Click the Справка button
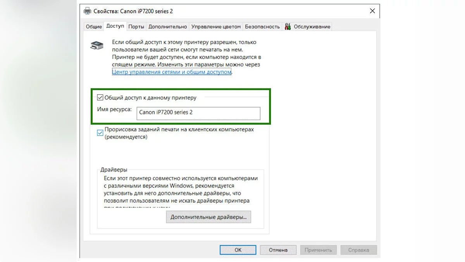 (x=358, y=250)
